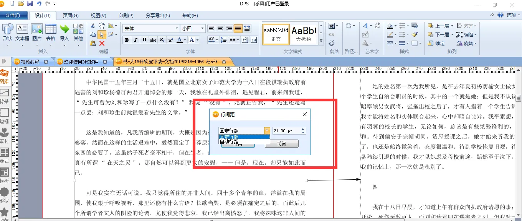Click the copy icon in 编辑 group
522x221 pixels.
pos(93,34)
